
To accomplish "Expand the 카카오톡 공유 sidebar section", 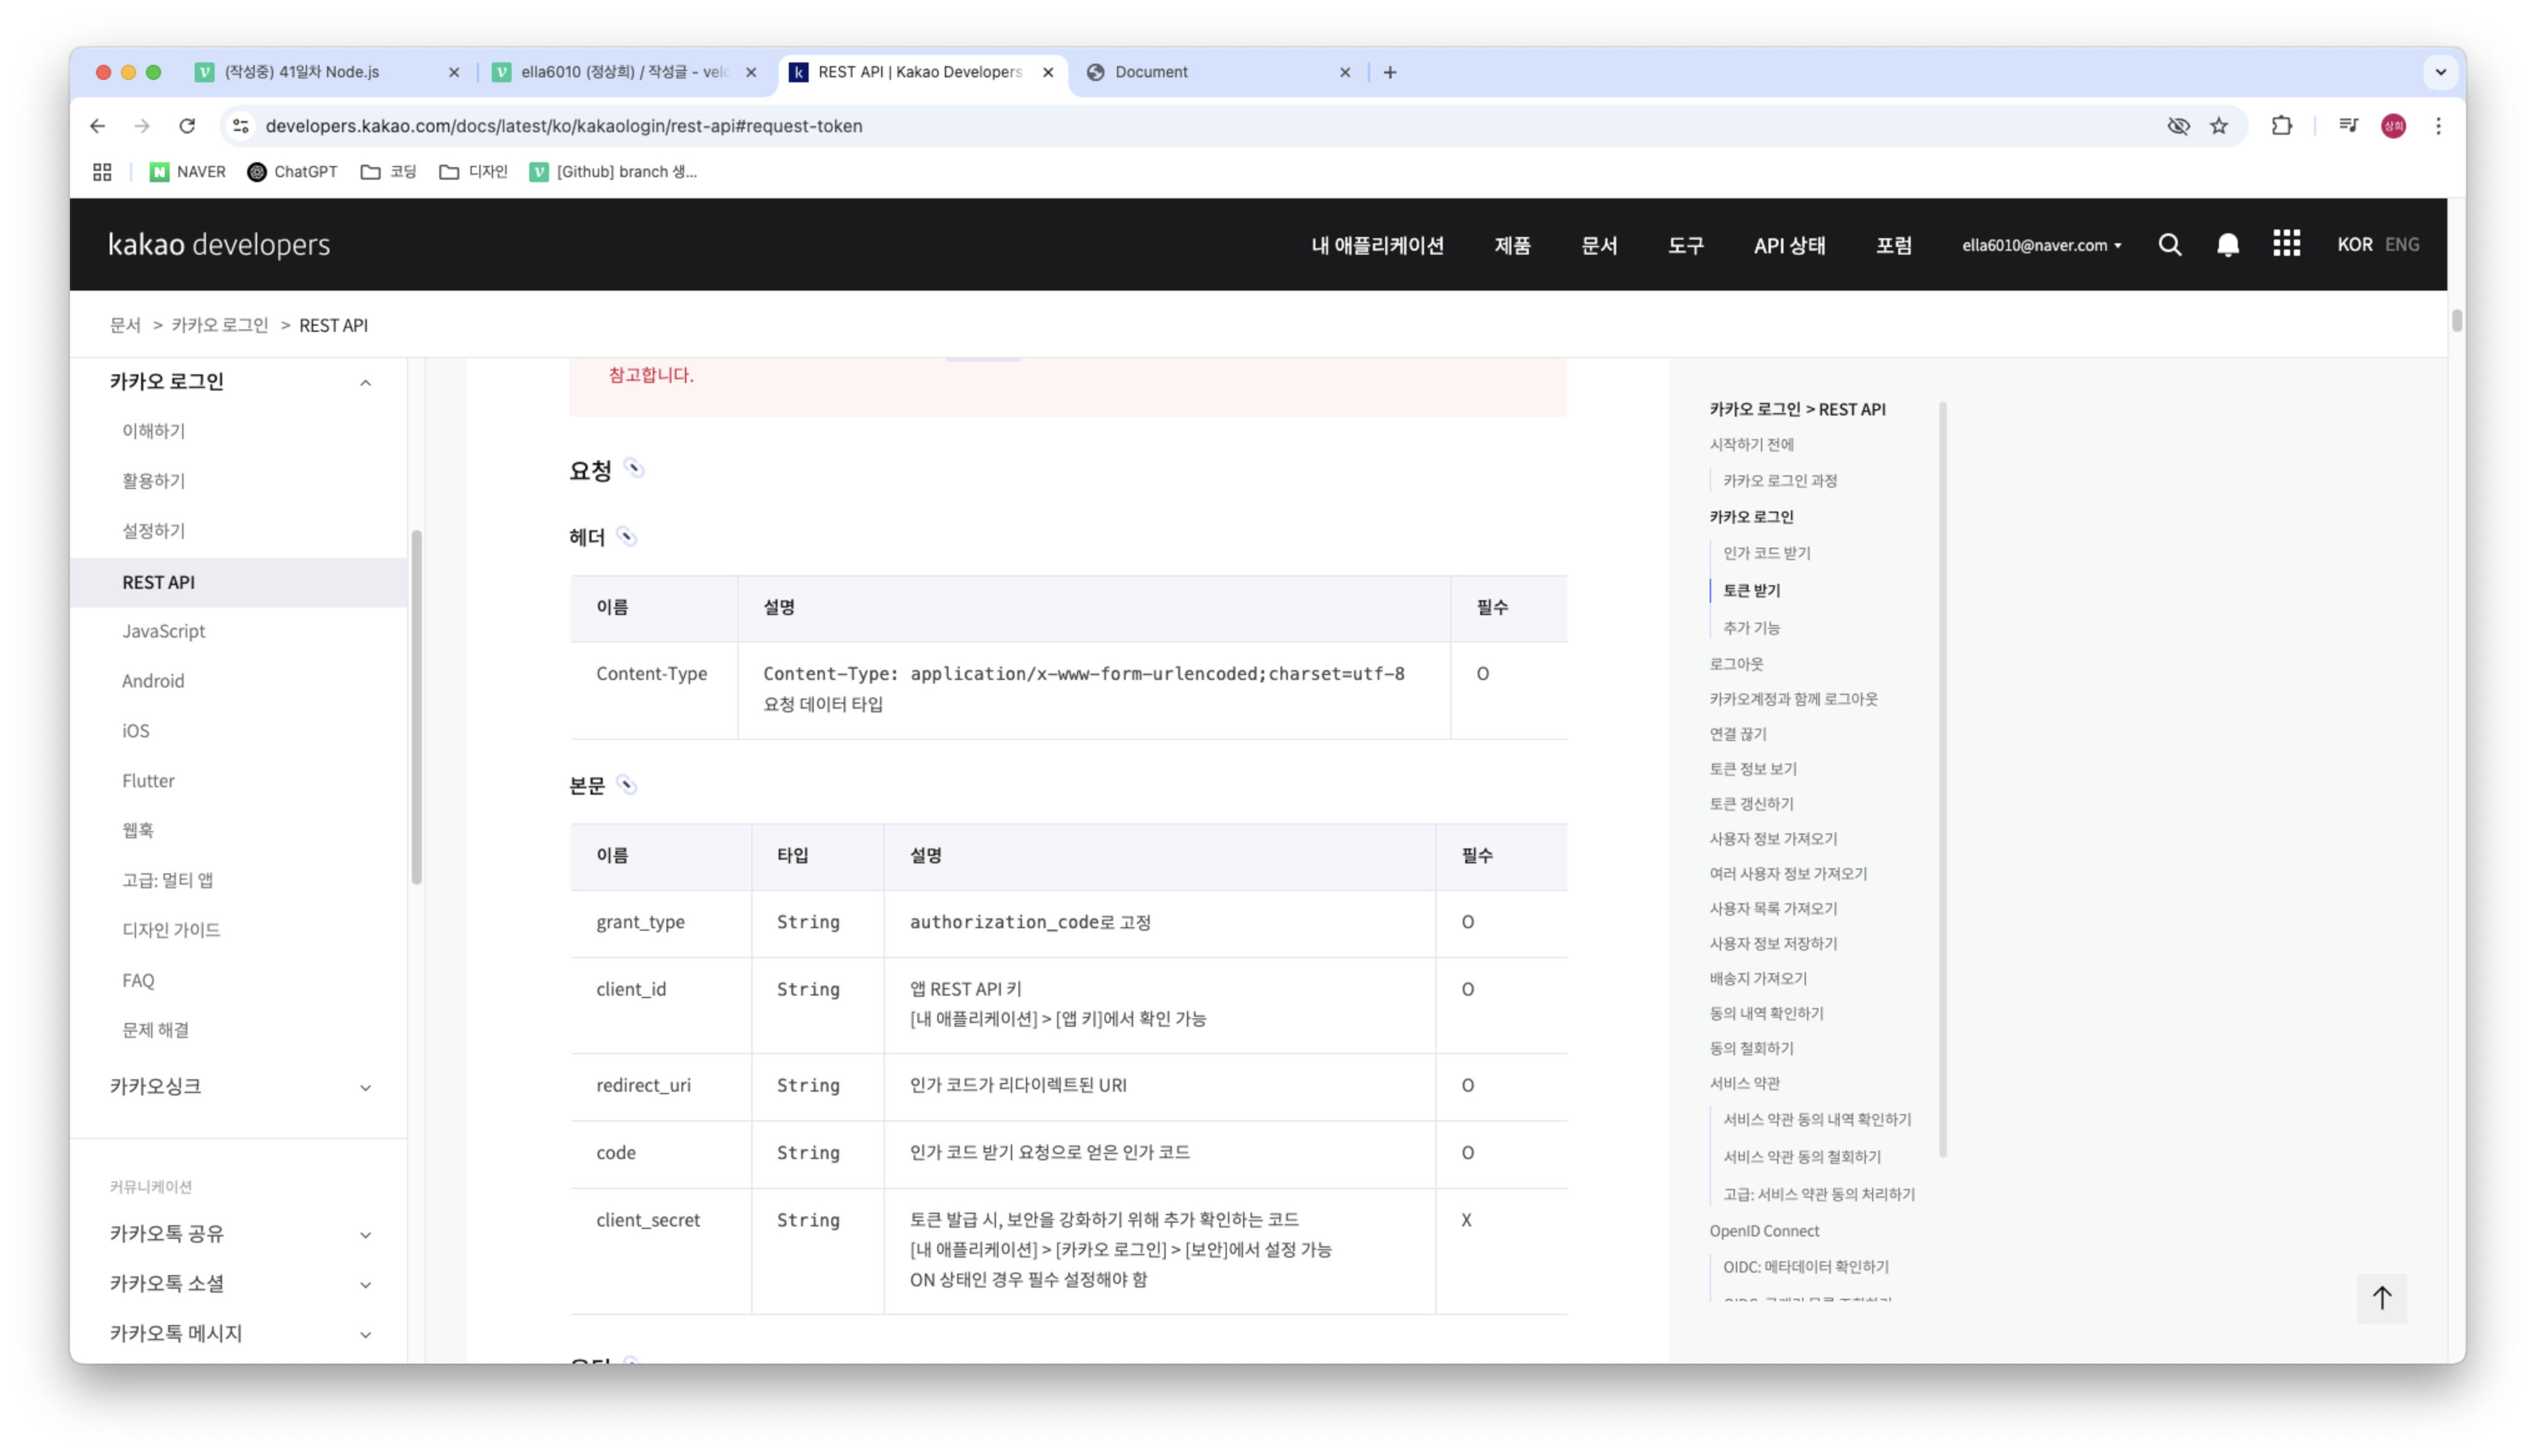I will pyautogui.click(x=365, y=1236).
